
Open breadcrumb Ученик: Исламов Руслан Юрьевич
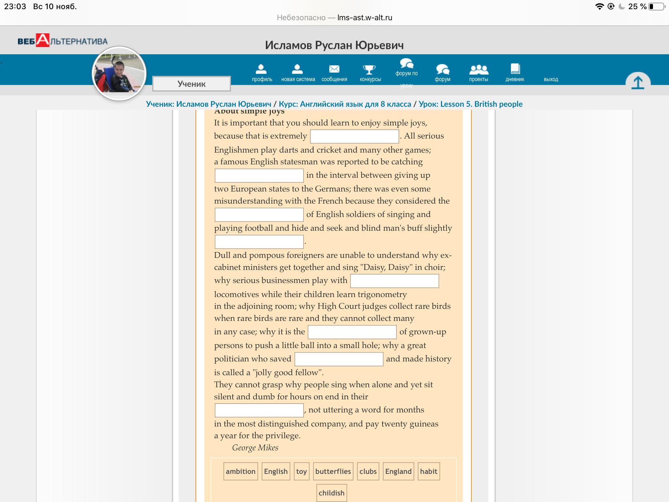tap(208, 104)
